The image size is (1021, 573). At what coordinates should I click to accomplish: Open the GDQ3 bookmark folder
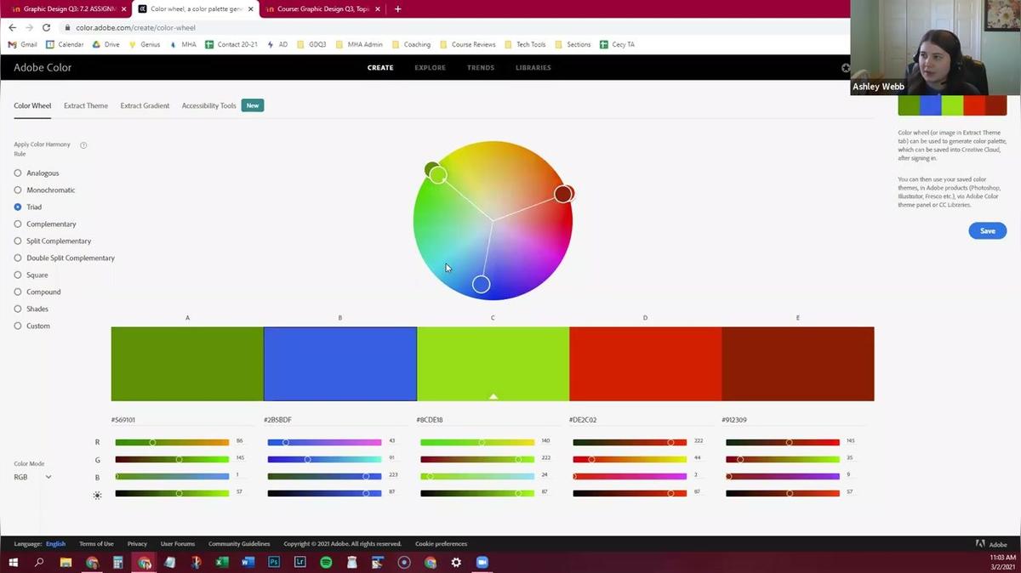tap(311, 44)
